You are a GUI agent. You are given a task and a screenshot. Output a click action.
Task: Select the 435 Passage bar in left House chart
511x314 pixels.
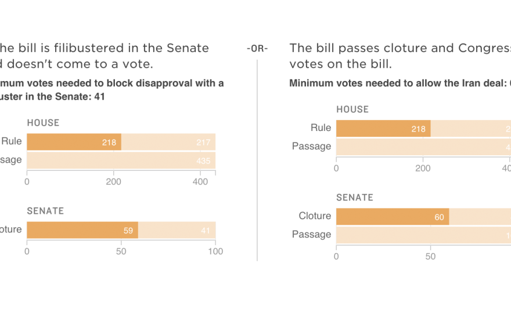[121, 160]
